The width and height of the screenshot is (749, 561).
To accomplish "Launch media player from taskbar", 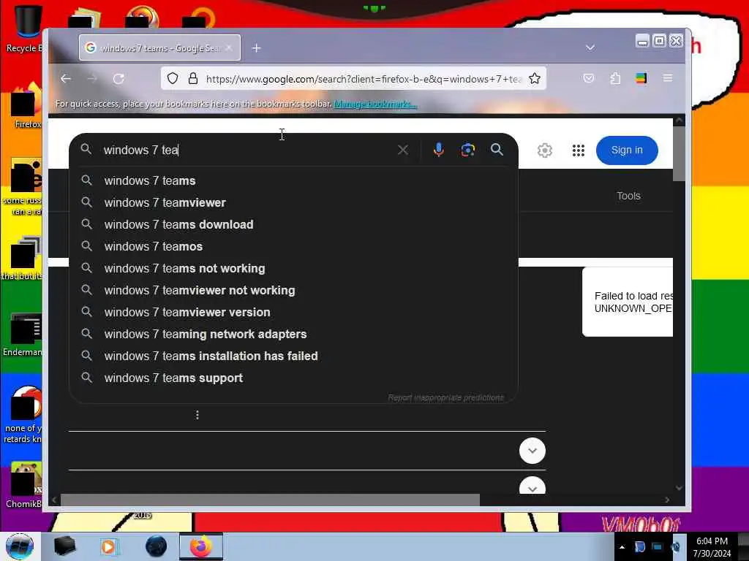I will 108,546.
